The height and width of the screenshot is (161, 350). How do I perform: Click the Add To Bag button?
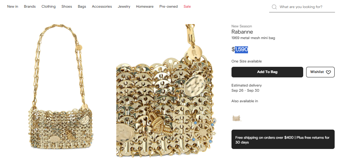(x=267, y=72)
